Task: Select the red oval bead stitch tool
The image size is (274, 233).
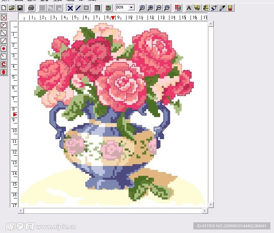Action: (4, 72)
